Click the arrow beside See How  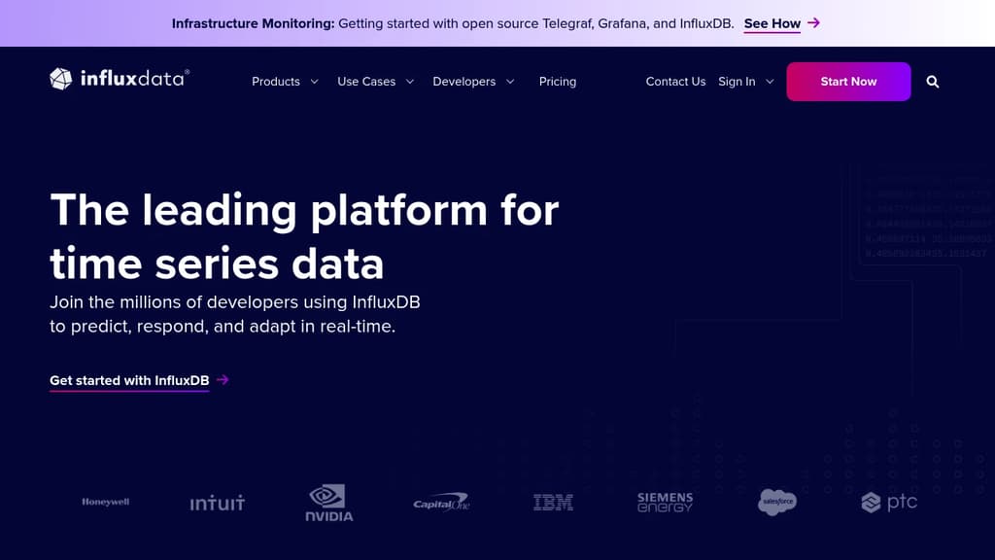tap(813, 22)
